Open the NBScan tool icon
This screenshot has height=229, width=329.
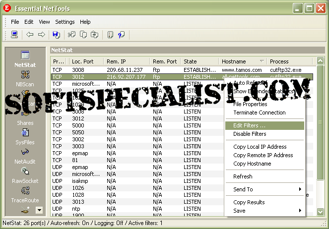25,74
